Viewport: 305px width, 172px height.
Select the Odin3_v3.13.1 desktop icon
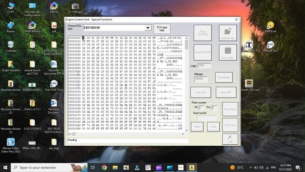click(x=32, y=105)
